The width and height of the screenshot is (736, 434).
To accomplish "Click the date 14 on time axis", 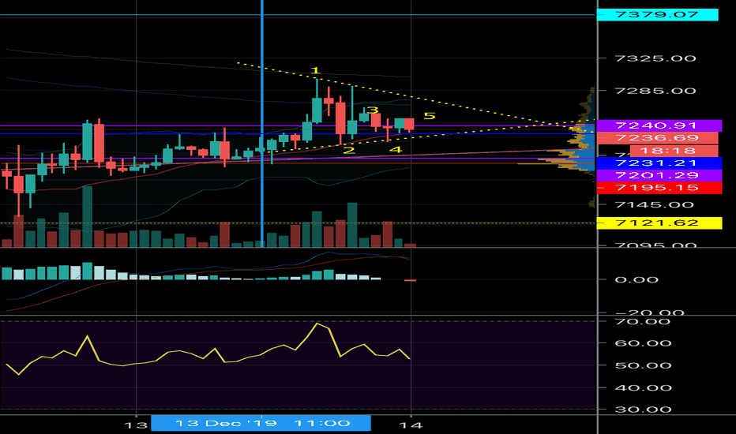I will 411,425.
